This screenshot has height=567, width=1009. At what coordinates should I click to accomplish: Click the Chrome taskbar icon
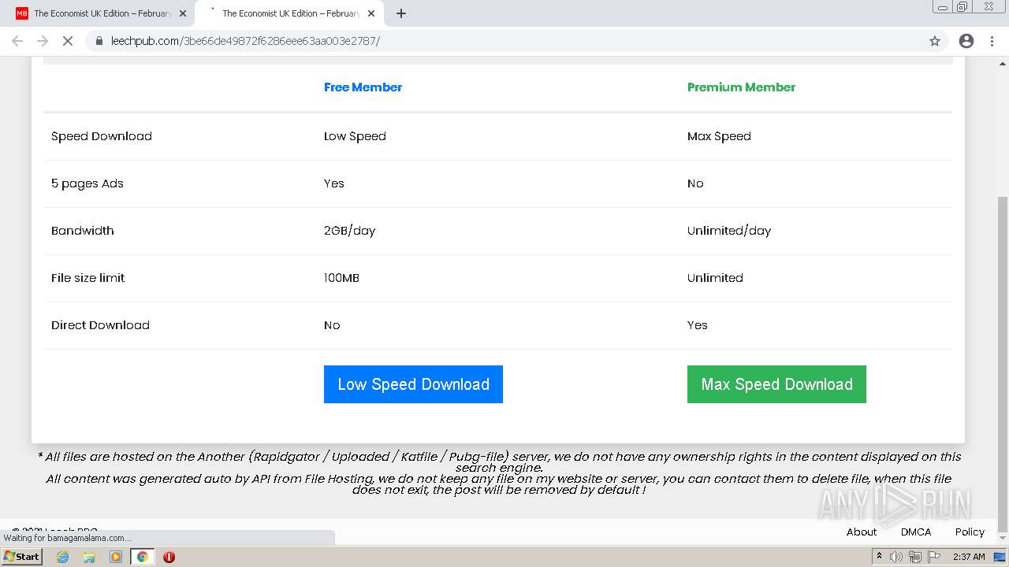[142, 557]
